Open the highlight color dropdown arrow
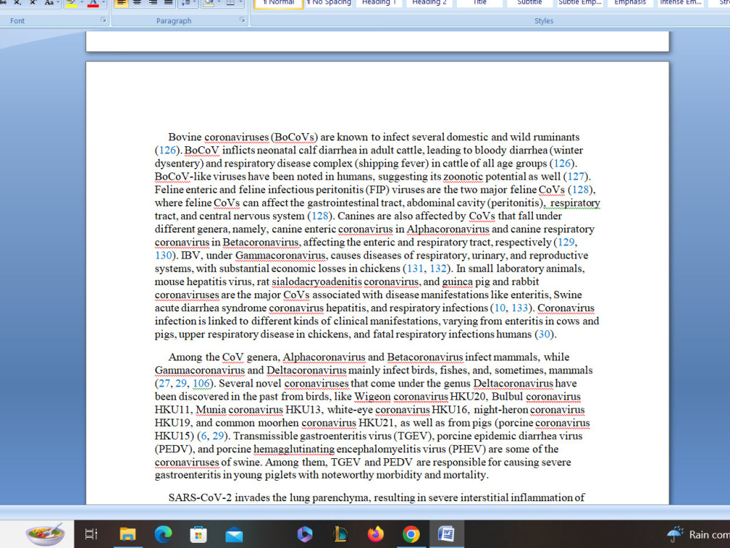The width and height of the screenshot is (730, 548). [82, 3]
